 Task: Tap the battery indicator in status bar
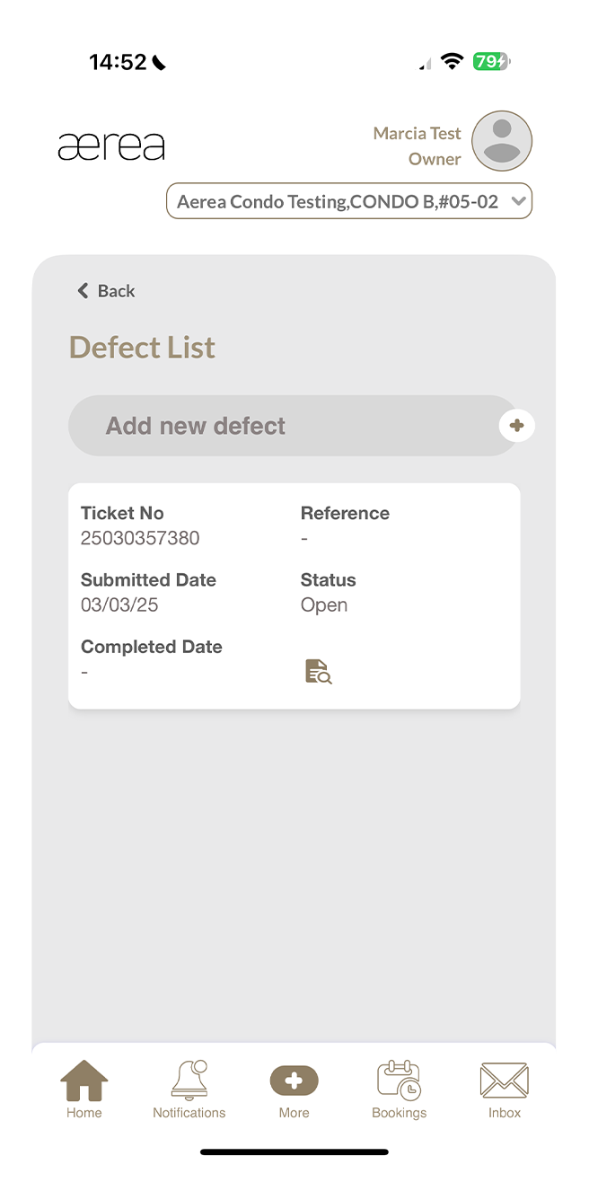click(491, 61)
